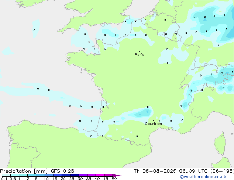Select the 0.5–1 mm legend swatch
The width and height of the screenshot is (234, 180).
tap(15, 175)
